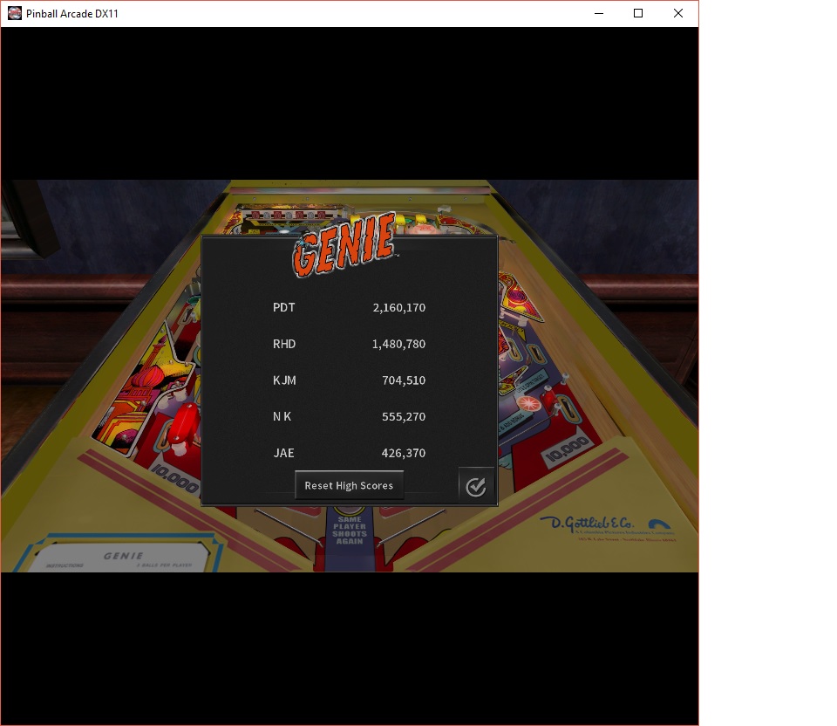Click the Pinball Arcade app icon in title bar
This screenshot has width=837, height=726.
(14, 13)
